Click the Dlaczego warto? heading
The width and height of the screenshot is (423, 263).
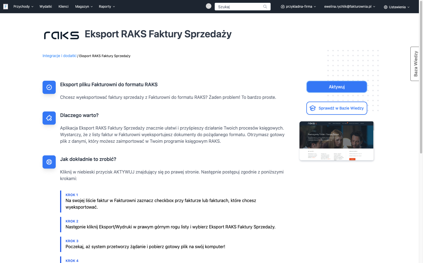[79, 115]
